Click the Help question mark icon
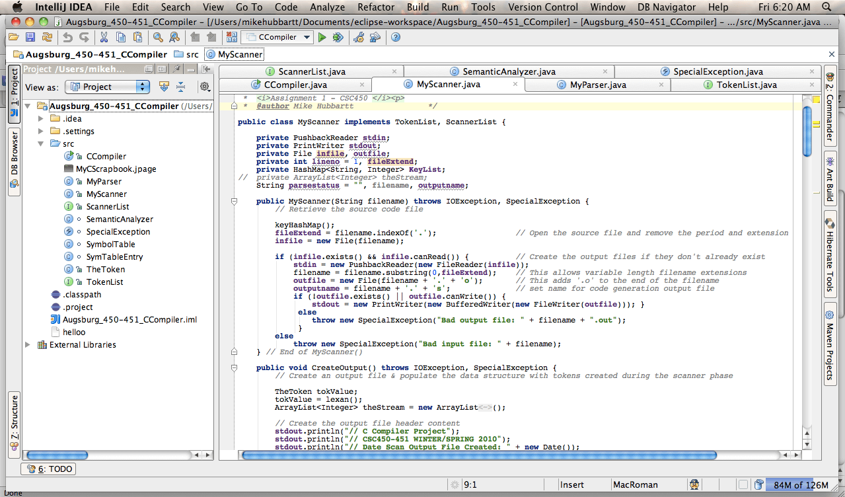The width and height of the screenshot is (845, 497). pos(396,37)
